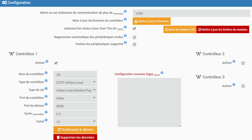Click antenna icon next to Contrôleur 3
Screen dimensions: 252x140
pyautogui.click(x=198, y=77)
